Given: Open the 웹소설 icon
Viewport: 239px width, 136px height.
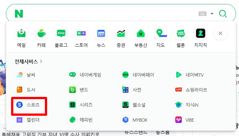Looking at the screenshot, I should pos(126,105).
